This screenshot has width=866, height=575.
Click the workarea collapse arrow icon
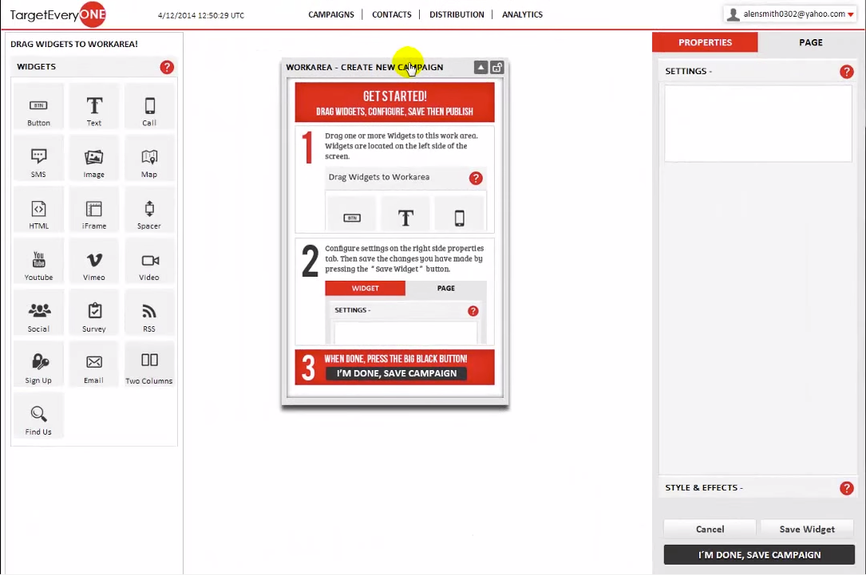click(x=480, y=67)
